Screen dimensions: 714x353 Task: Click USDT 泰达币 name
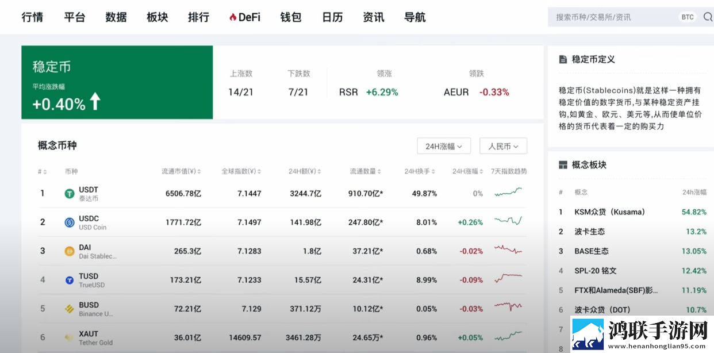89,194
